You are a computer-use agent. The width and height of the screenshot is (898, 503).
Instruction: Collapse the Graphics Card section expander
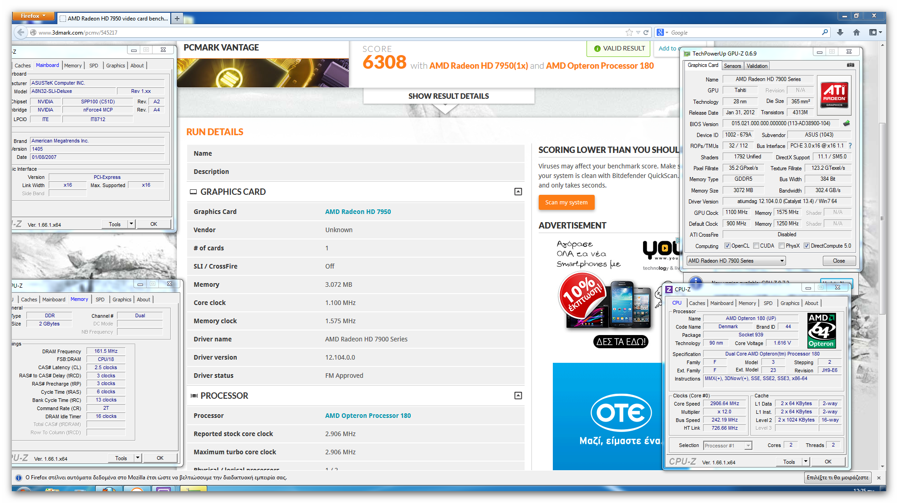point(518,192)
